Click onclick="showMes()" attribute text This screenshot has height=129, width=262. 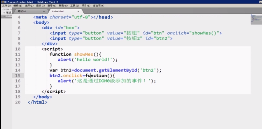tap(193, 33)
